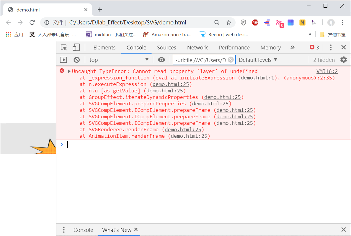351x236 pixels.
Task: Open the drawer three-dot menu
Action: coord(64,230)
